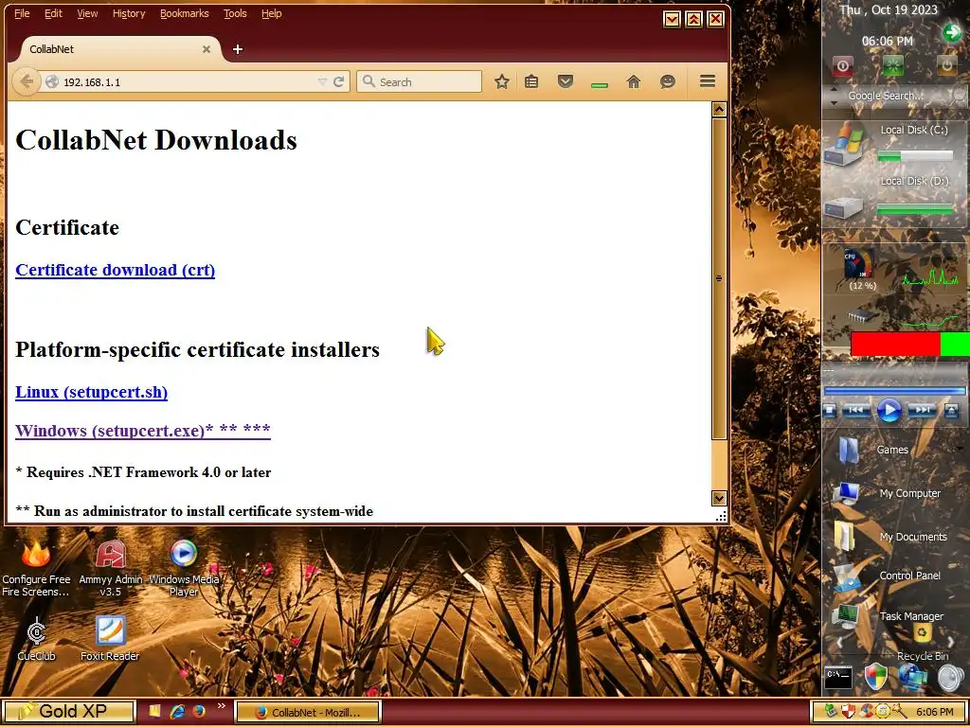Open the Edit menu
Image resolution: width=970 pixels, height=727 pixels.
click(x=53, y=13)
